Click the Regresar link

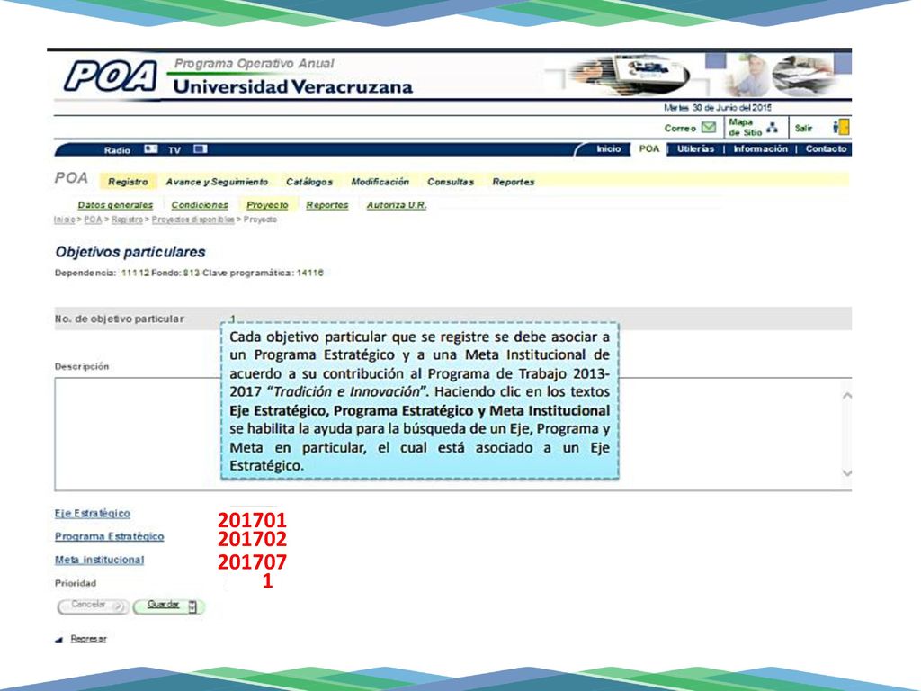tap(89, 640)
